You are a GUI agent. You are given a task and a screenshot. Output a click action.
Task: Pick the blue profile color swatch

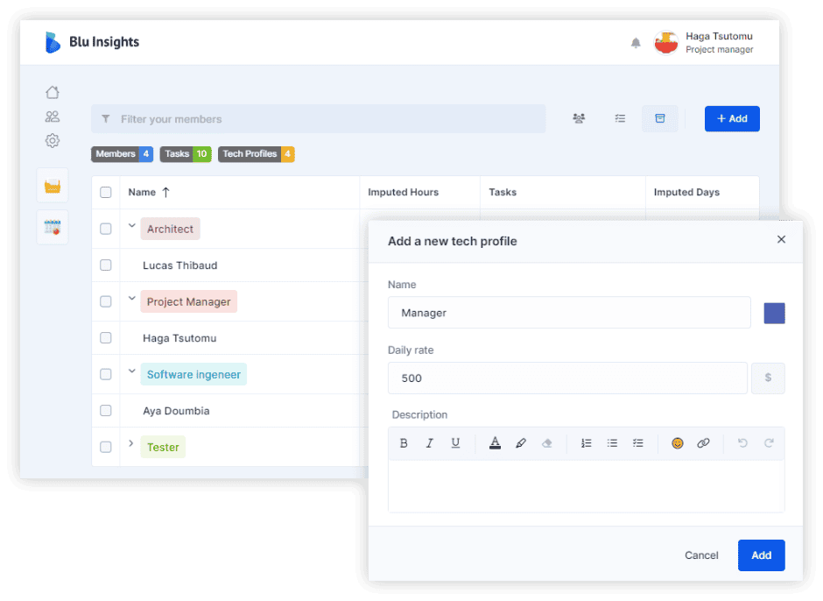(774, 313)
